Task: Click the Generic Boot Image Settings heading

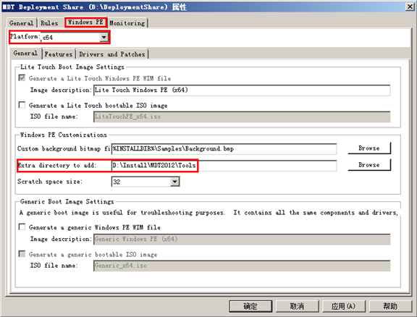Action: [67, 202]
